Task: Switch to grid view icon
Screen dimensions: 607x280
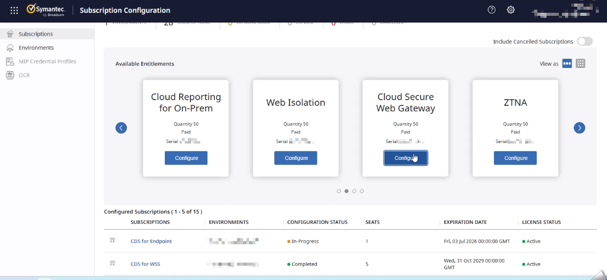Action: click(580, 64)
